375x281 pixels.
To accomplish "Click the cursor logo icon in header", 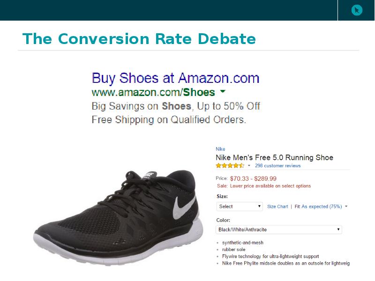I will pos(357,10).
